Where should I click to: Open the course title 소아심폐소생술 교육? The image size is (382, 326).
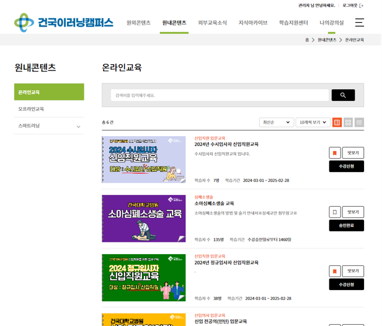pos(214,204)
